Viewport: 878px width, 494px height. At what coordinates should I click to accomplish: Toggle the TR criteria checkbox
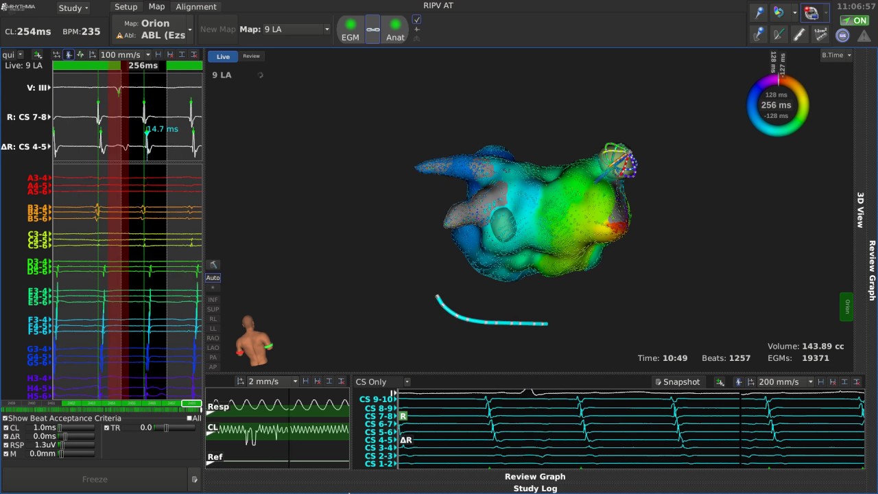tap(107, 428)
